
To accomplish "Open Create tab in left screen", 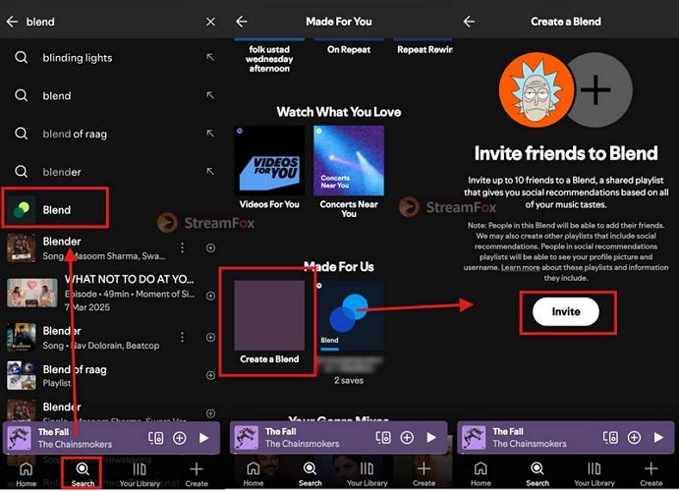I will tap(197, 473).
